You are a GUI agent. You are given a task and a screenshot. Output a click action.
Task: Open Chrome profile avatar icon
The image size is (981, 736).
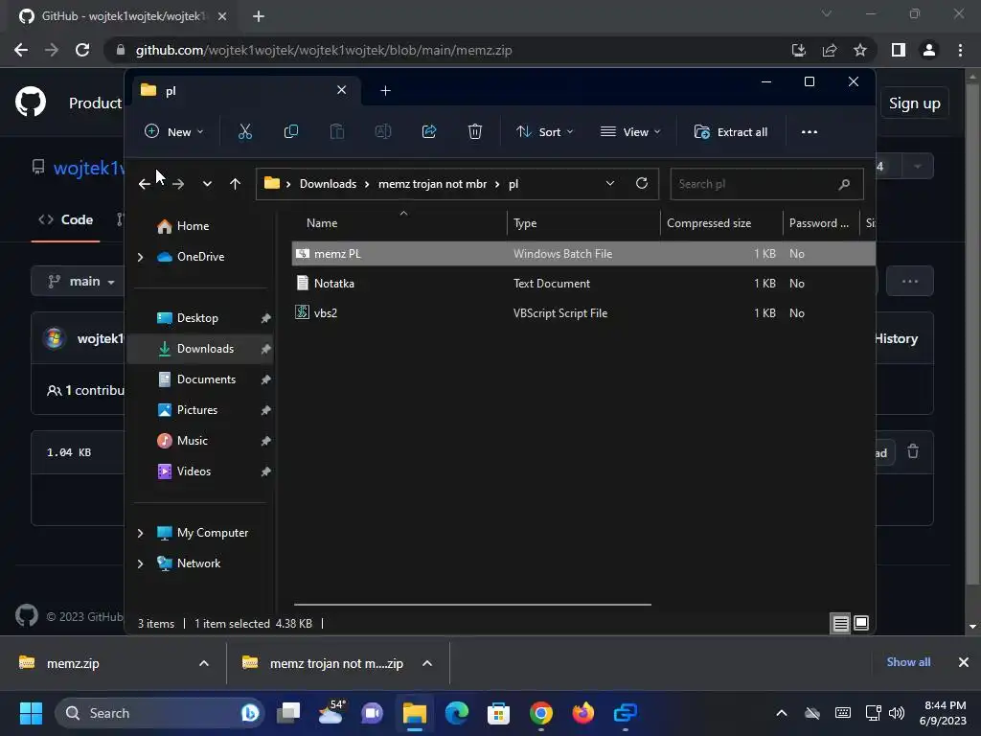click(x=929, y=50)
